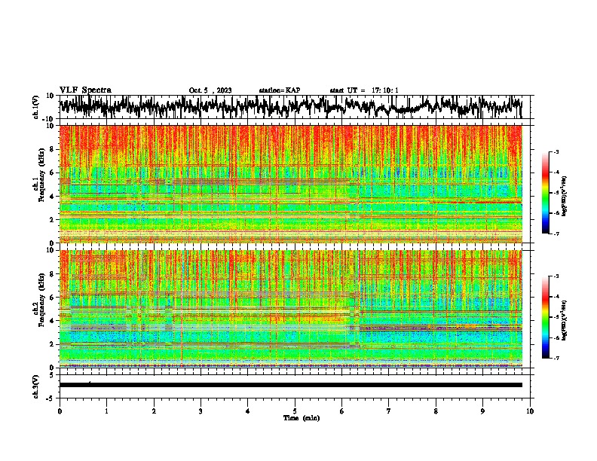Click the "8" kHz tick on ch.2 frequency axis
The height and width of the screenshot is (461, 597).
(x=52, y=274)
